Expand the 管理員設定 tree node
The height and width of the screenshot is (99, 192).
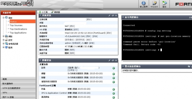pyautogui.click(x=3, y=44)
